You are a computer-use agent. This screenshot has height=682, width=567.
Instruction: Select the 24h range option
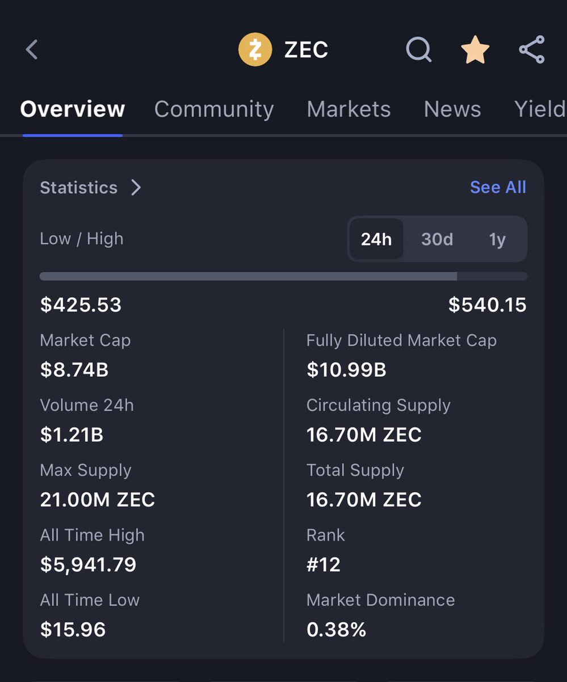[x=376, y=239]
